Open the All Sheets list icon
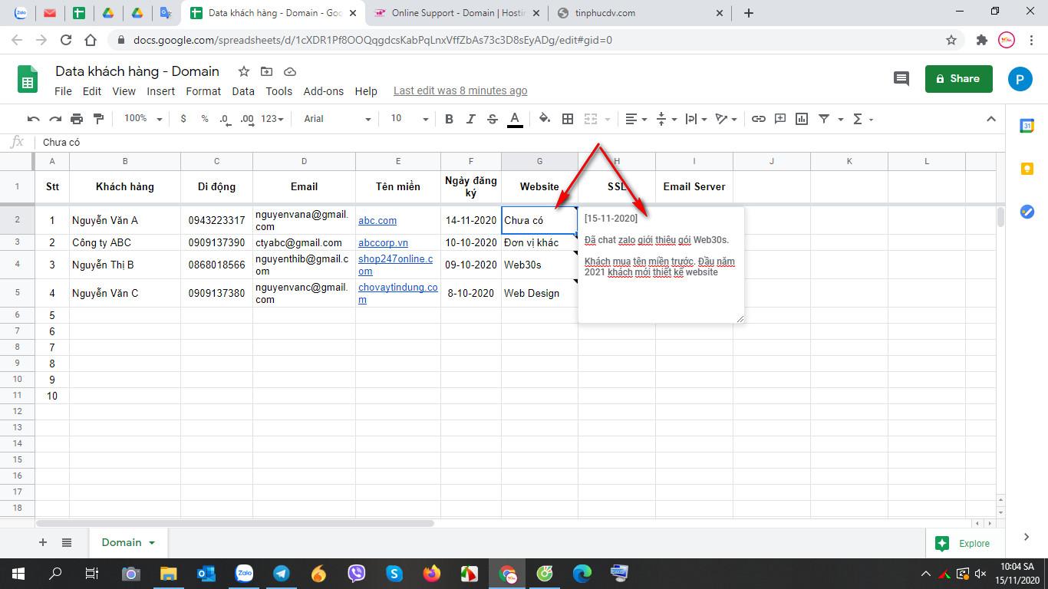The width and height of the screenshot is (1048, 589). pyautogui.click(x=67, y=542)
